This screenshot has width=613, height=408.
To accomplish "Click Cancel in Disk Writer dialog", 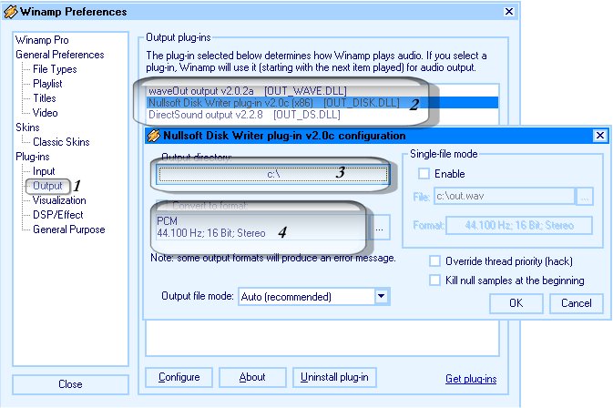I will pos(576,303).
